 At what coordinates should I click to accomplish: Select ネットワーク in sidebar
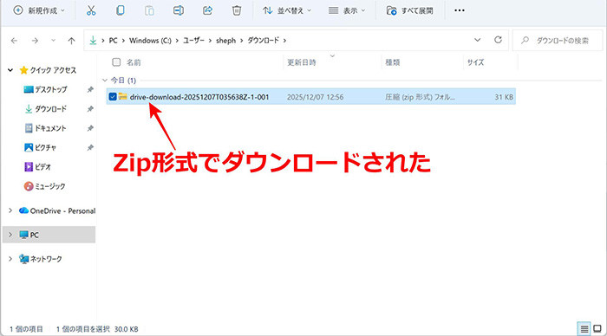[41, 259]
